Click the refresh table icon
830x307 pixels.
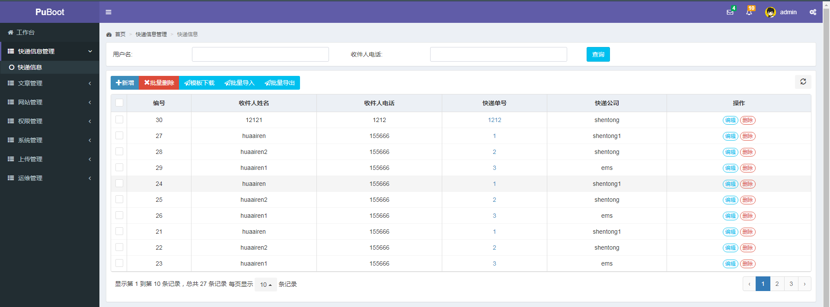[803, 81]
